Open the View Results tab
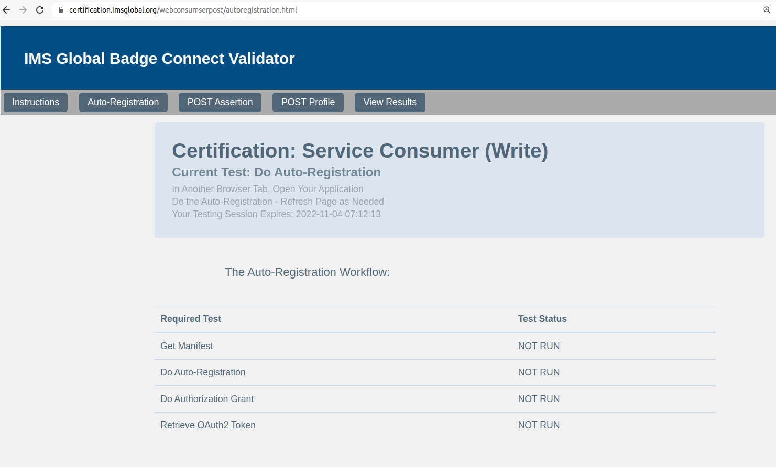 pyautogui.click(x=390, y=102)
